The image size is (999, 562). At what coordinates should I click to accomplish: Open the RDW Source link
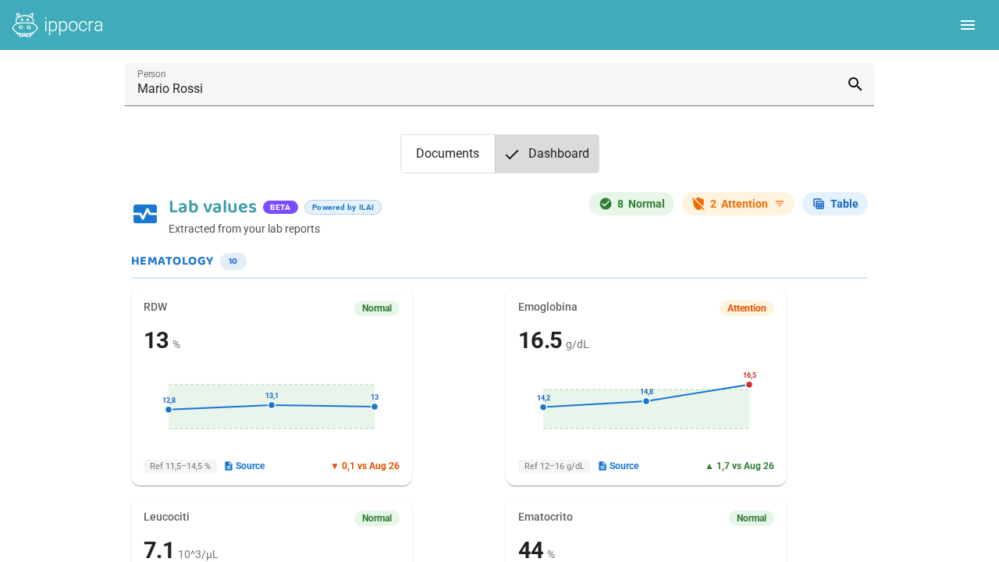coord(244,466)
